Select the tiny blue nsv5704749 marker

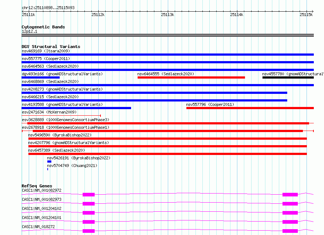48,169
